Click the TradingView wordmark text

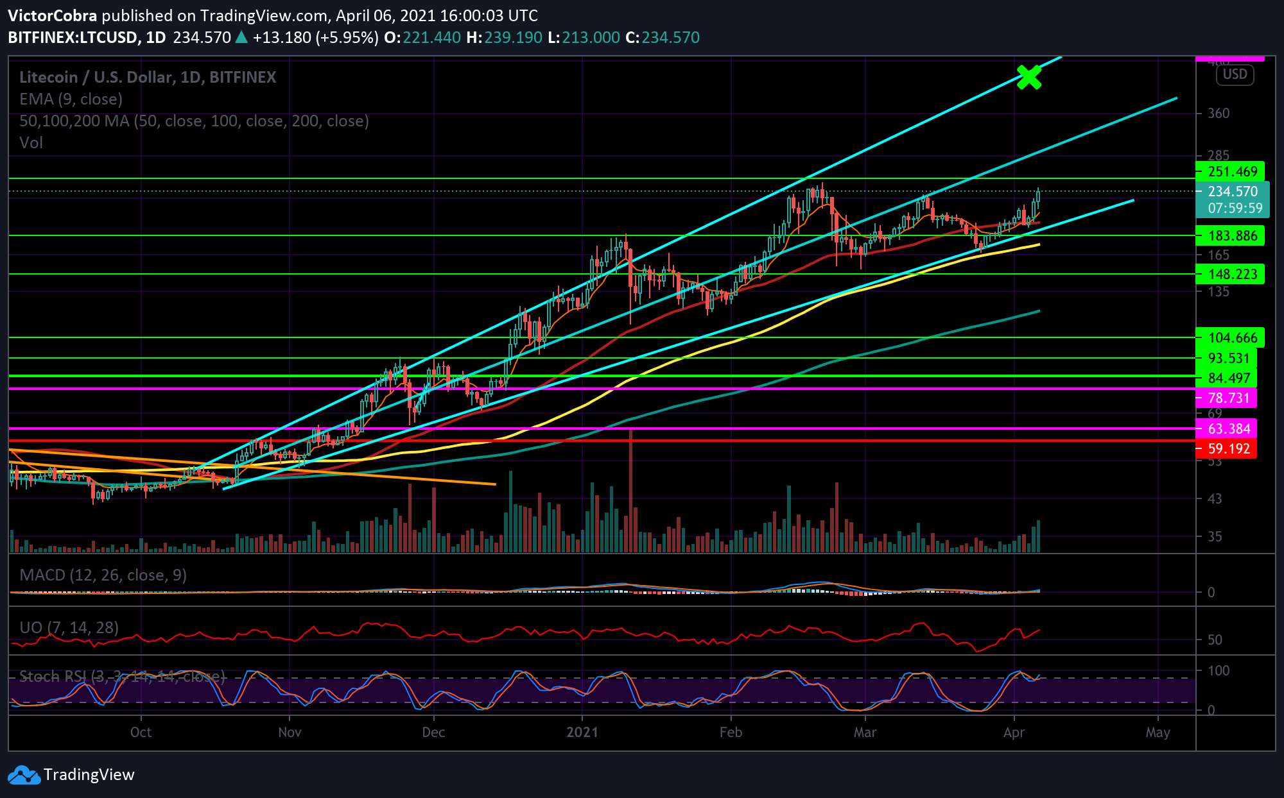89,775
